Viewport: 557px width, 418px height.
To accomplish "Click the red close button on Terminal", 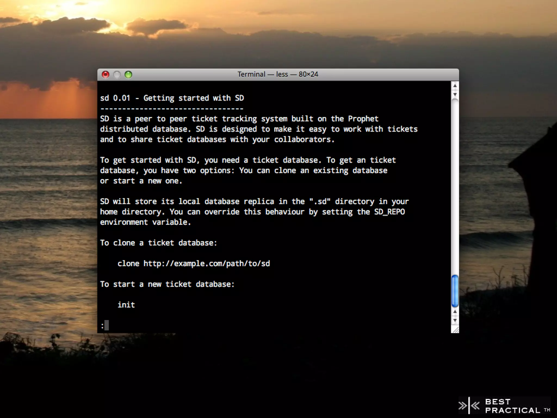I will pyautogui.click(x=106, y=75).
